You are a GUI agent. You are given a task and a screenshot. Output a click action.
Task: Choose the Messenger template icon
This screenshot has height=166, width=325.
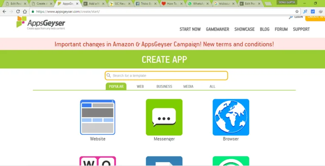point(164,117)
